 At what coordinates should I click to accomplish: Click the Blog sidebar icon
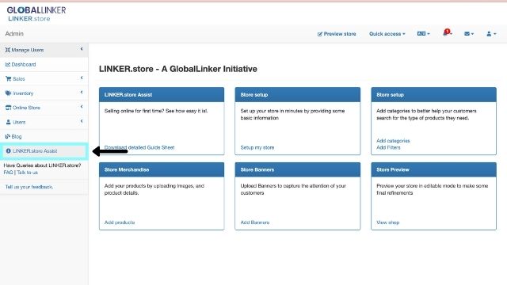tap(8, 136)
